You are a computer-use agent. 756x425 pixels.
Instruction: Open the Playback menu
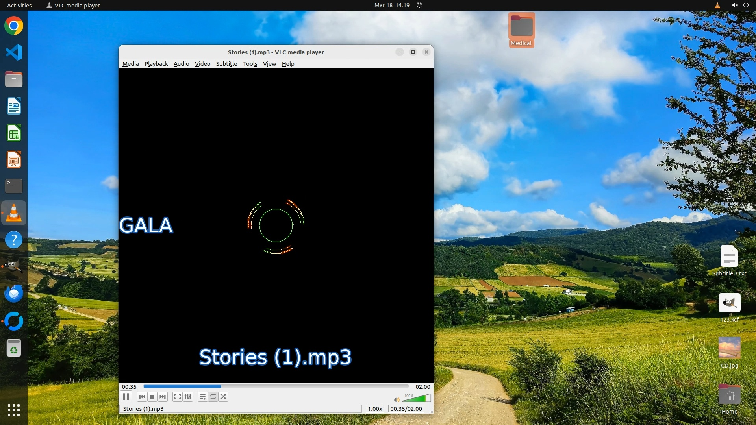156,64
